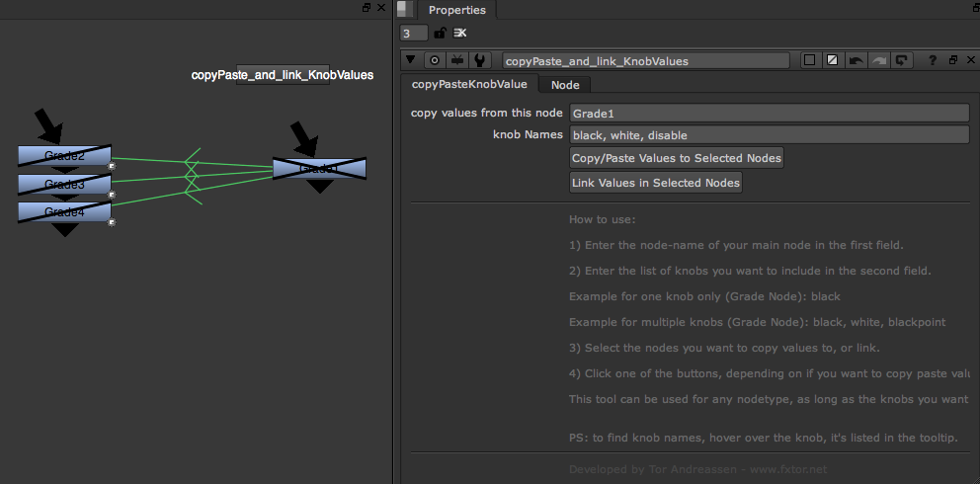Switch to the Node tab
Image resolution: width=980 pixels, height=484 pixels.
pos(565,85)
